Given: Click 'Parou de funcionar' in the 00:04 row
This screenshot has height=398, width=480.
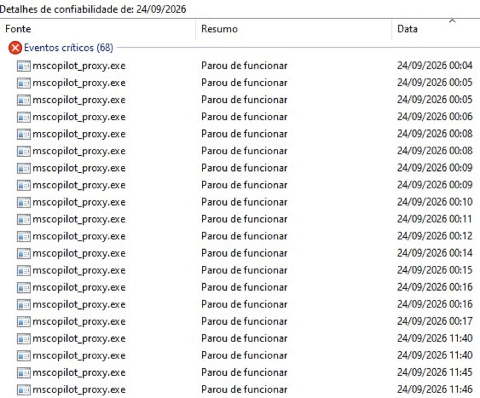Looking at the screenshot, I should pyautogui.click(x=244, y=66).
